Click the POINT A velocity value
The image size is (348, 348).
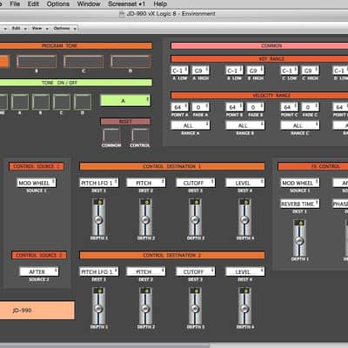[x=179, y=107]
